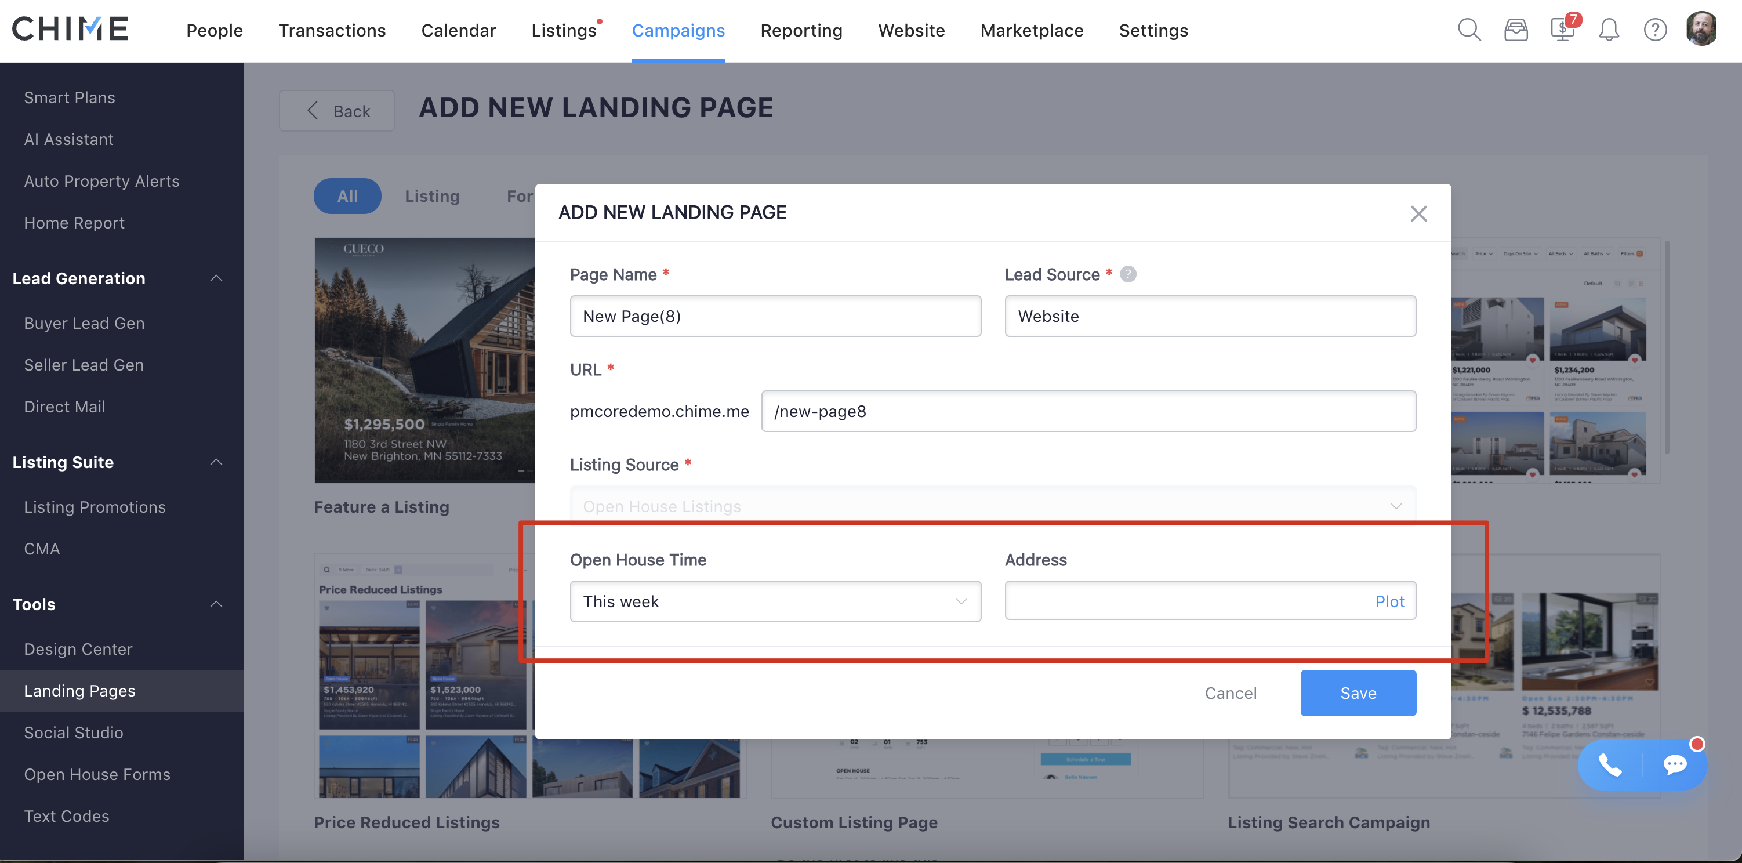The image size is (1742, 863).
Task: Open Listing Promotions
Action: coord(95,507)
